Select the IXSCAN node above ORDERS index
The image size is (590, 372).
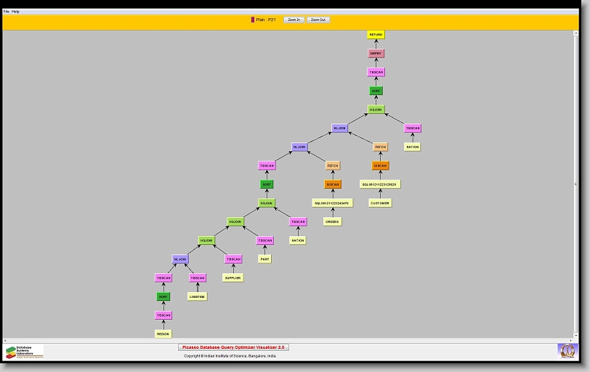pyautogui.click(x=333, y=185)
